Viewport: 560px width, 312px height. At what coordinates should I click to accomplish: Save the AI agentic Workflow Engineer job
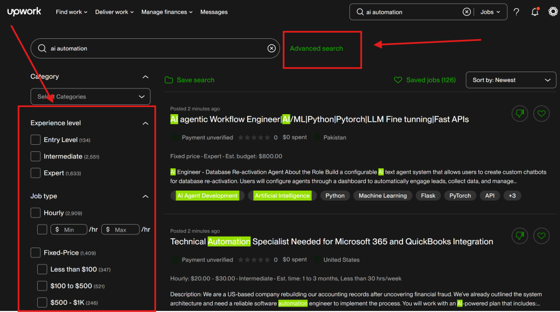point(541,114)
